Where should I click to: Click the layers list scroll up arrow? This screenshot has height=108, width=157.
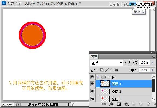[154, 77]
